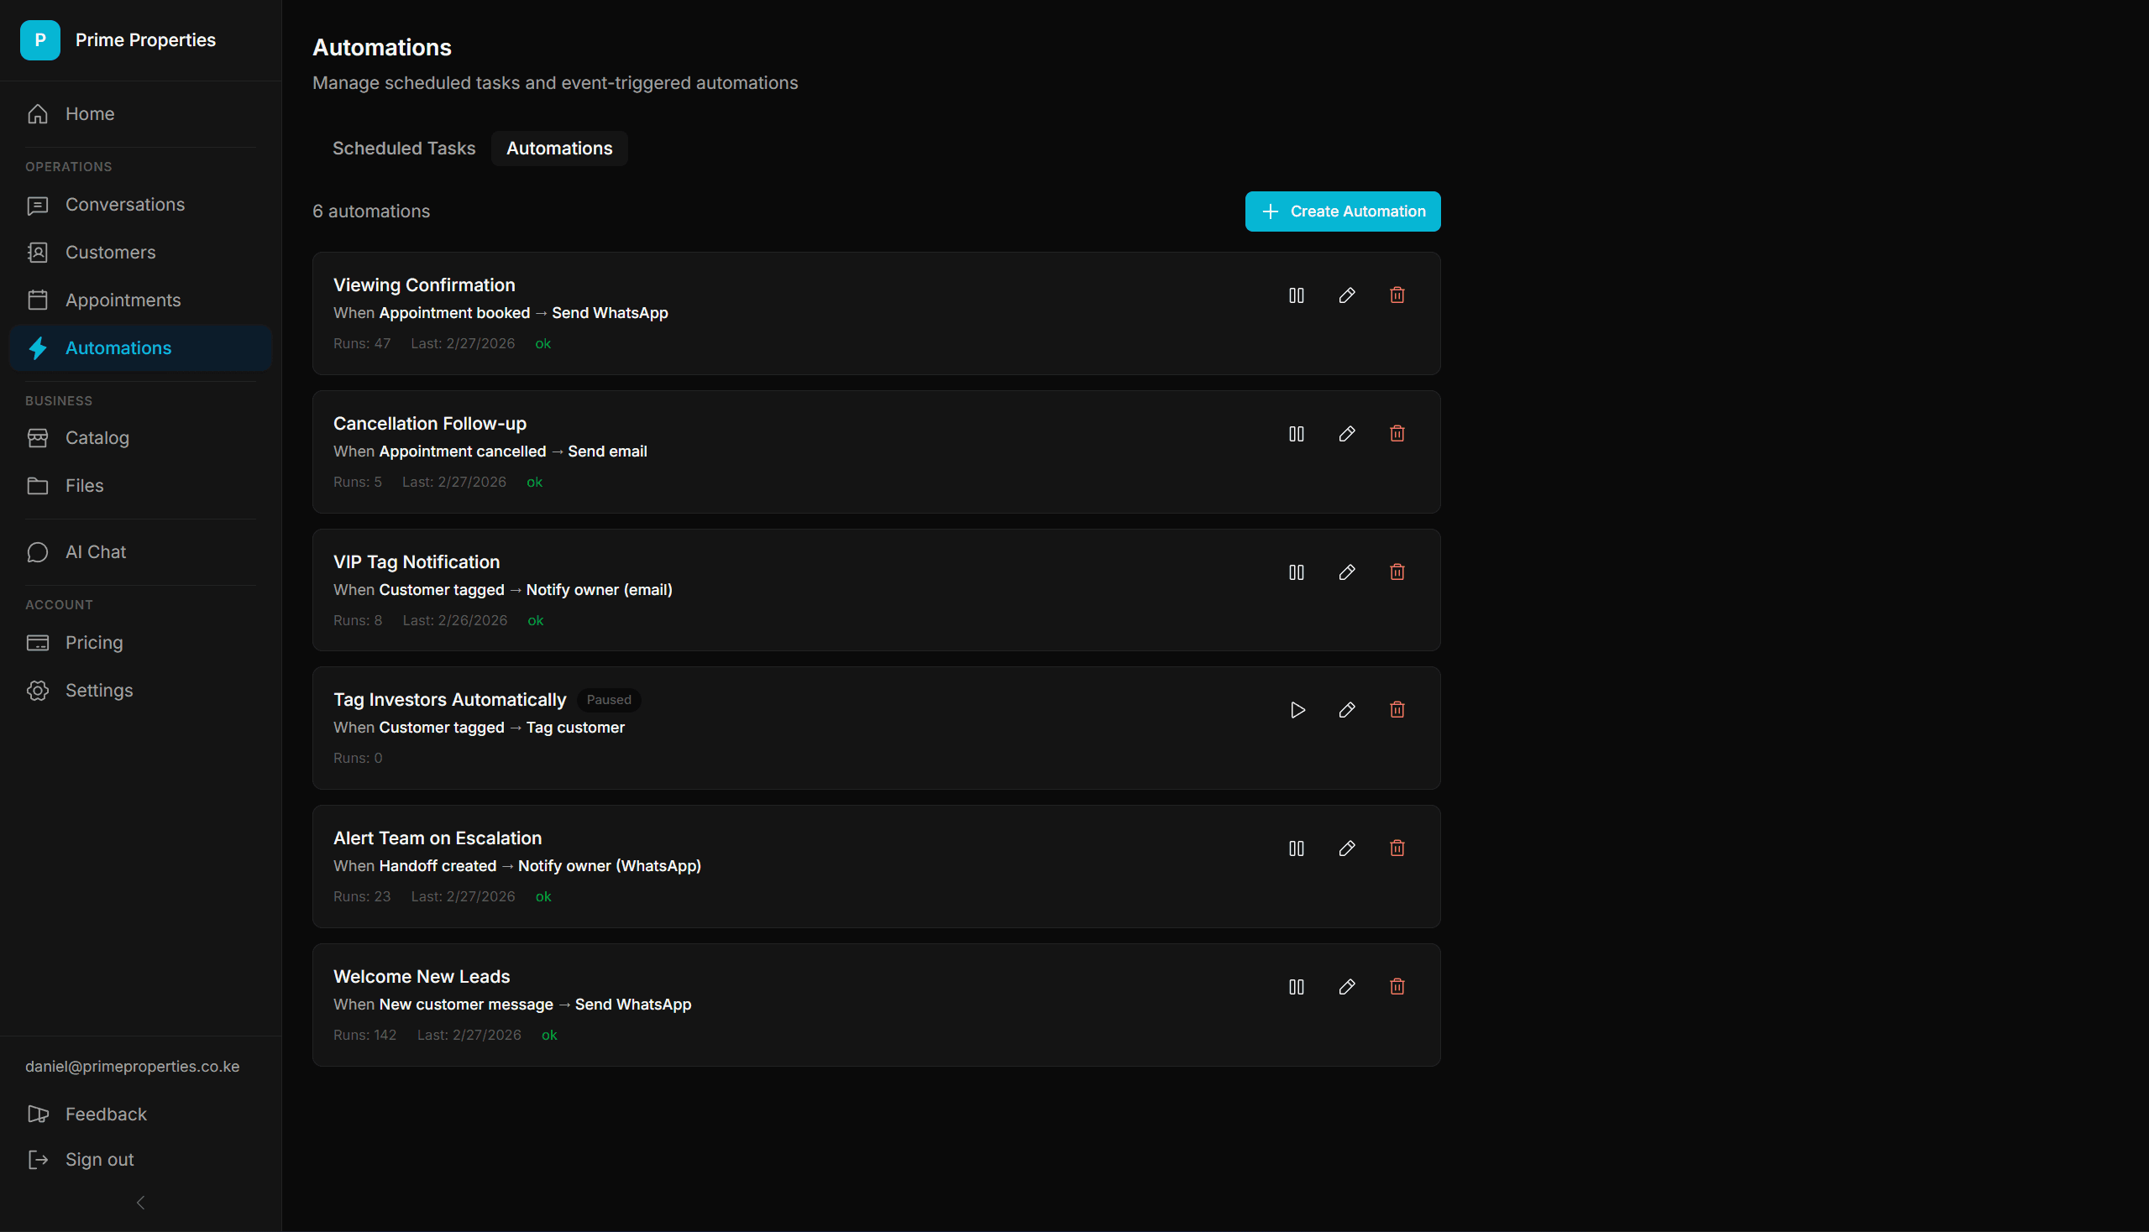Edit the Cancellation Follow-up automation
This screenshot has height=1232, width=2149.
[x=1346, y=434]
